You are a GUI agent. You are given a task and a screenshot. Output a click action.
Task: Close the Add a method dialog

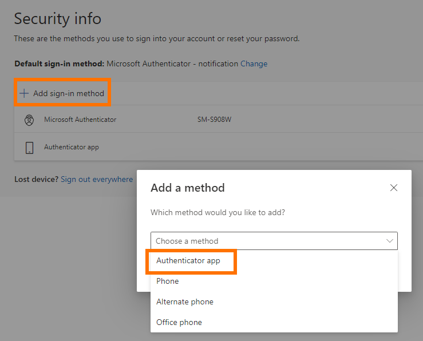tap(394, 188)
